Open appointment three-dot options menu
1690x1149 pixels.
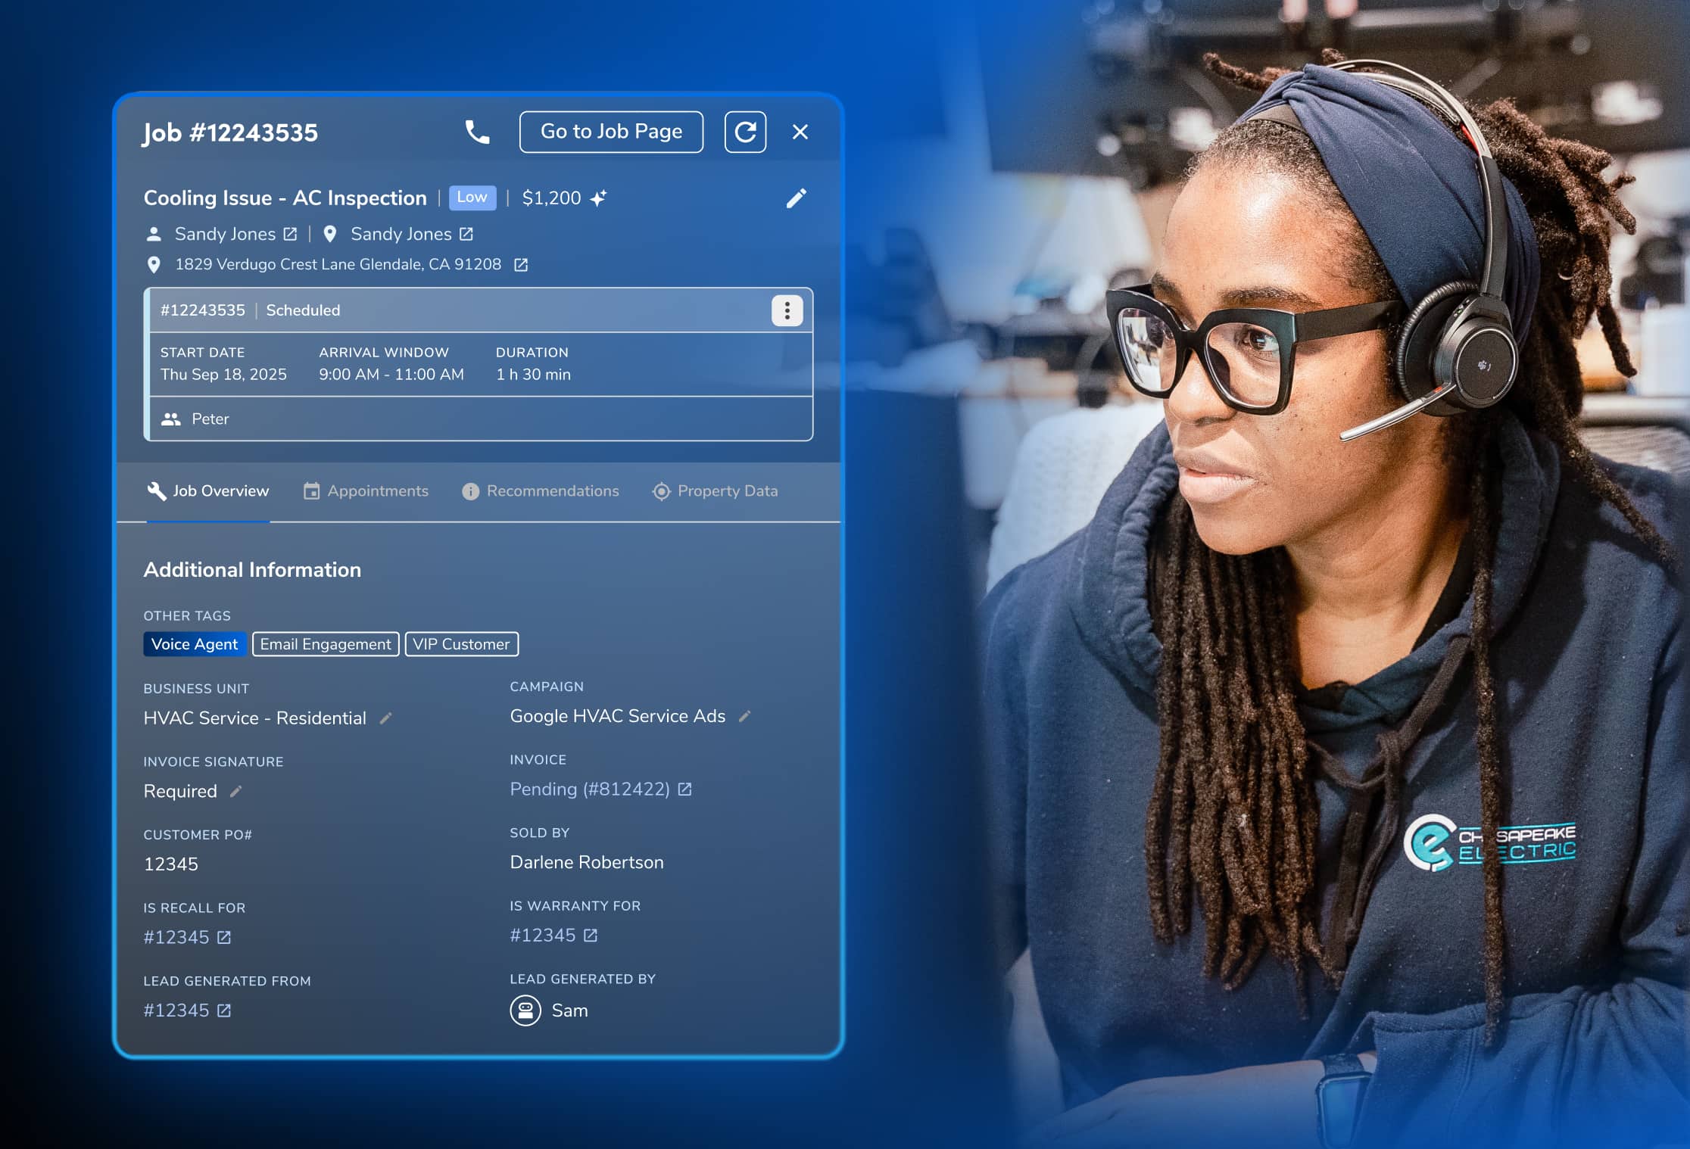pyautogui.click(x=787, y=310)
